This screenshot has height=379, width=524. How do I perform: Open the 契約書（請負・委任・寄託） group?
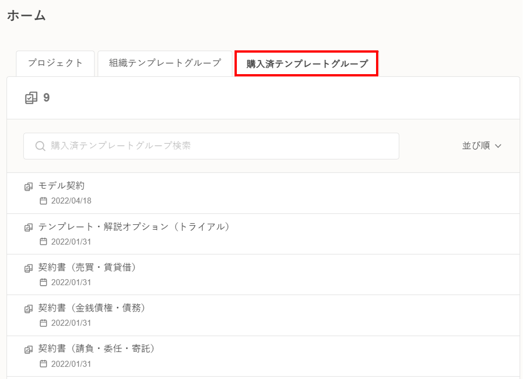(x=97, y=349)
